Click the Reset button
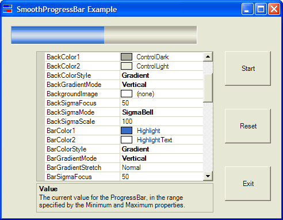The width and height of the screenshot is (283, 220). coord(248,126)
